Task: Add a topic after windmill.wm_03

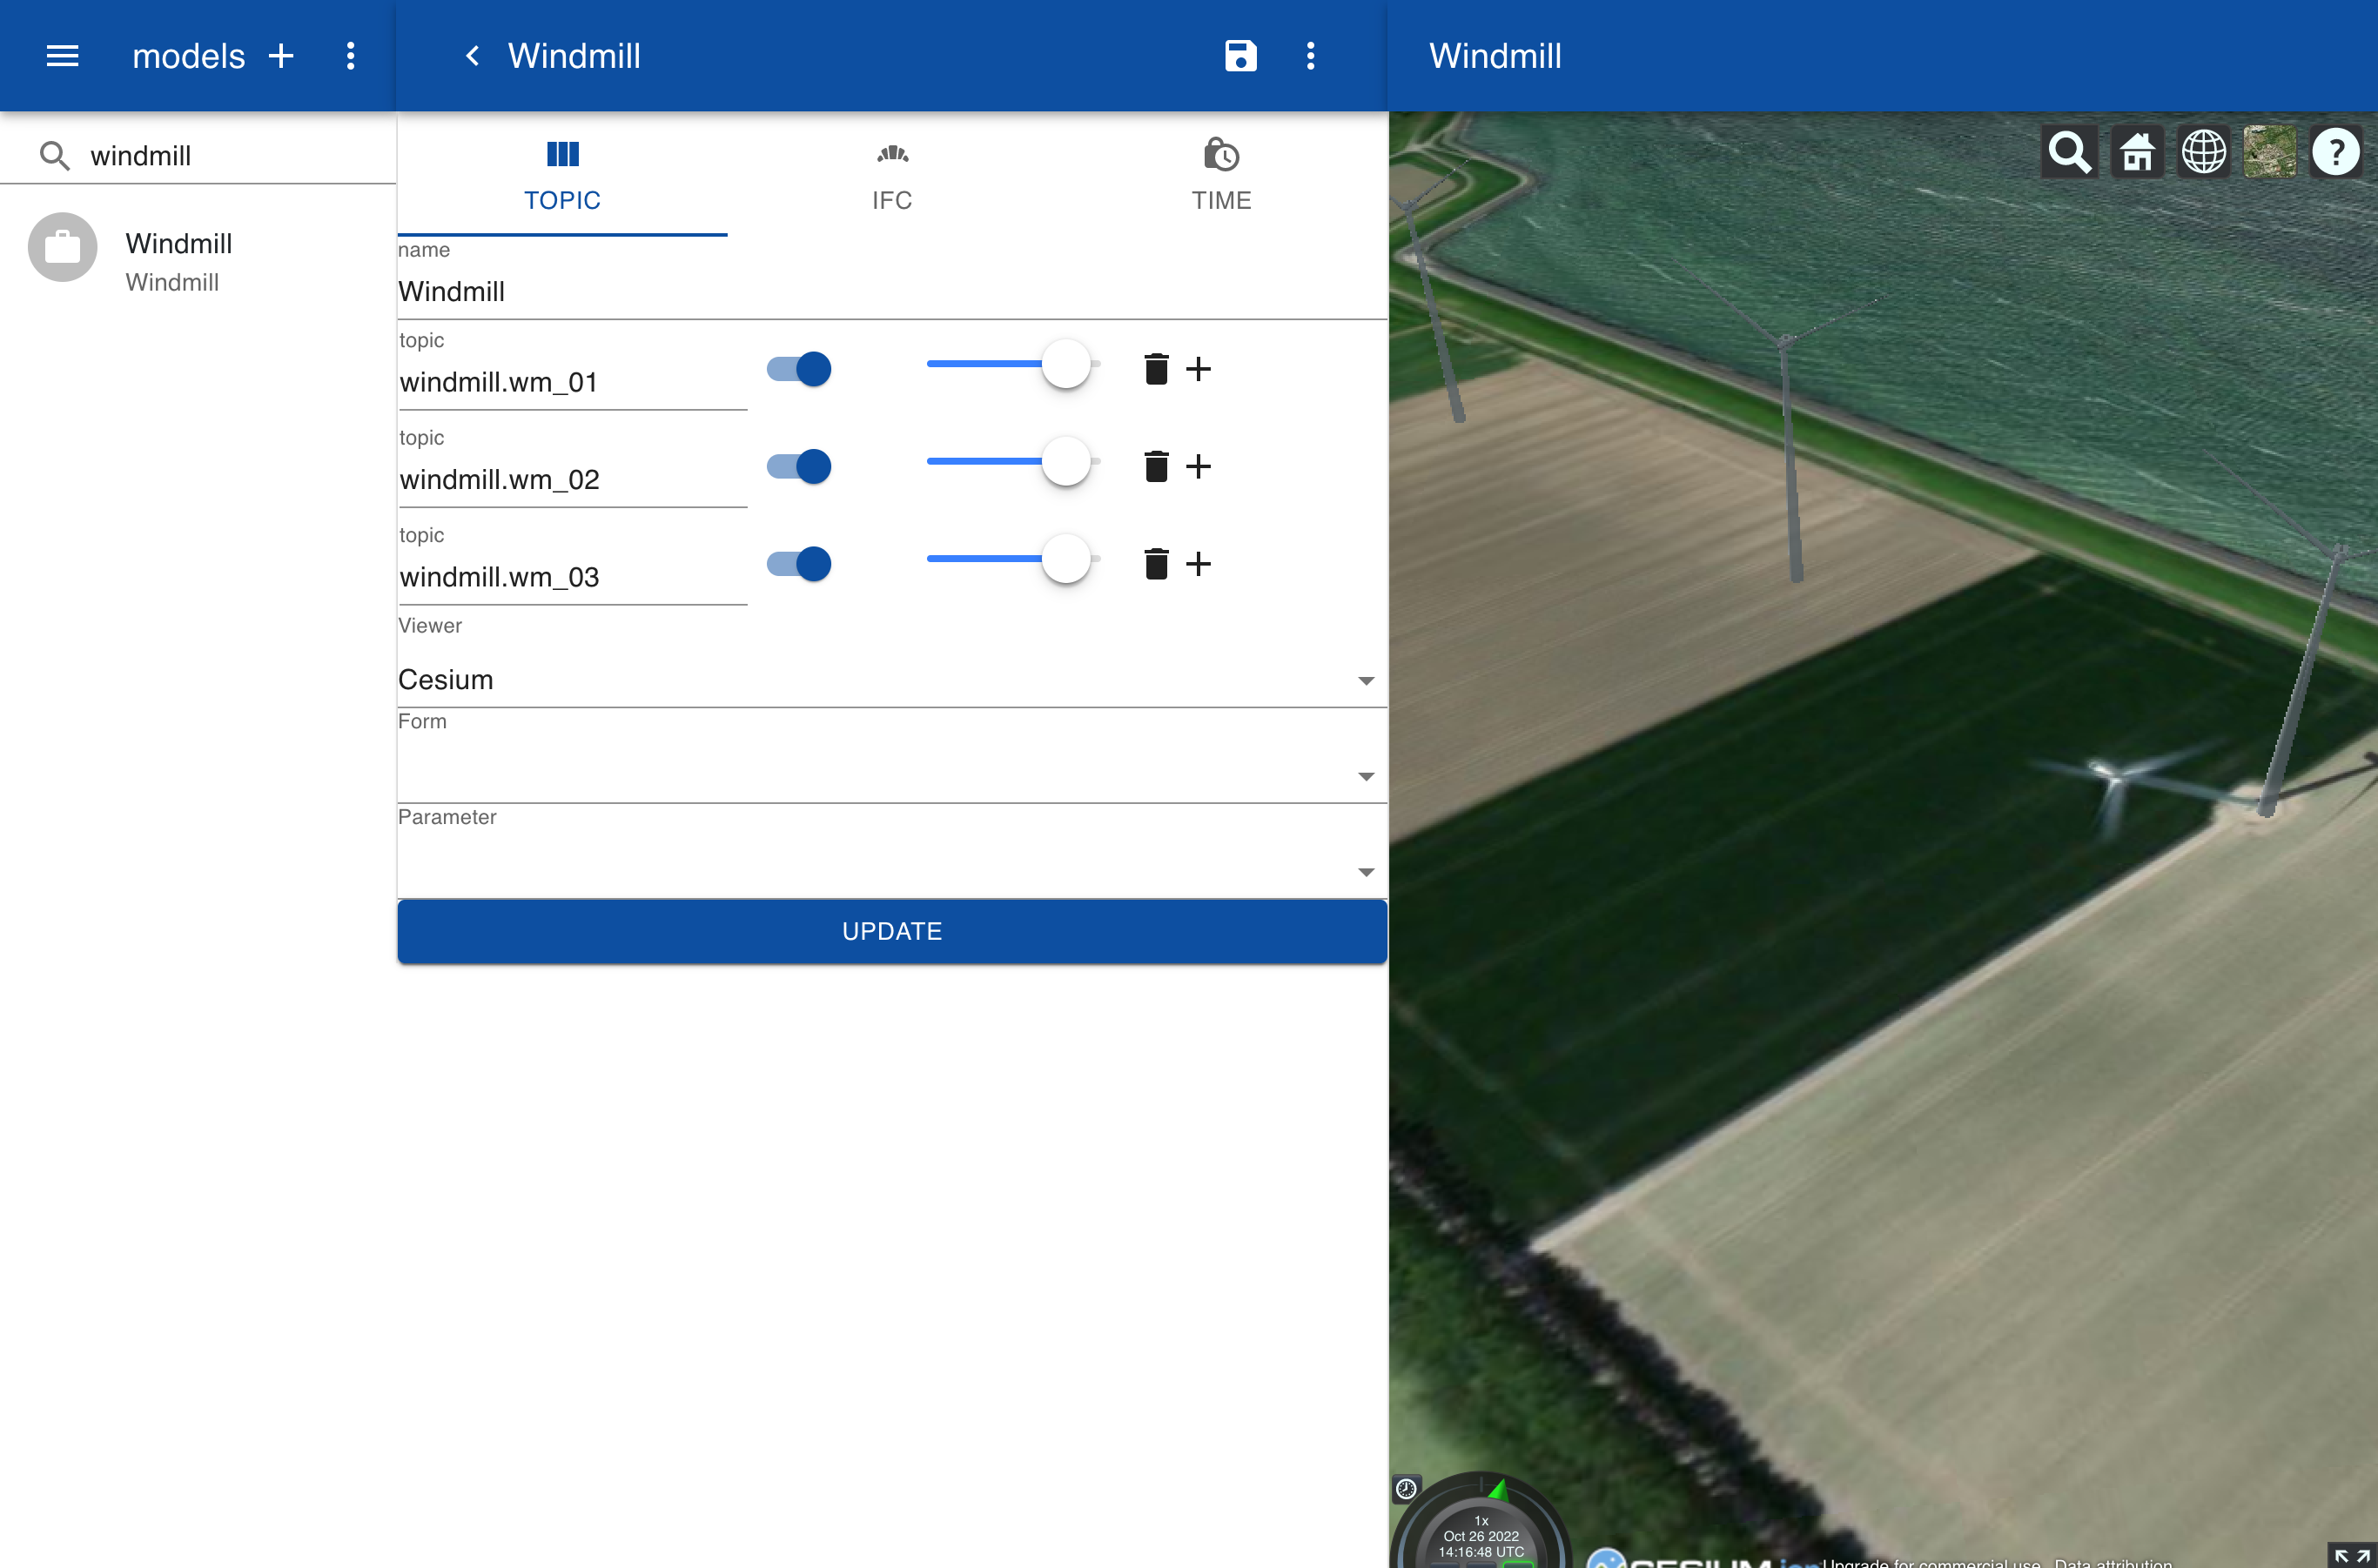Action: pyautogui.click(x=1198, y=564)
